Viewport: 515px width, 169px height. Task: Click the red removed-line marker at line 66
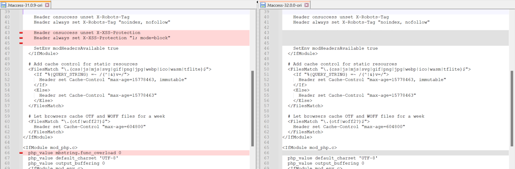click(21, 153)
